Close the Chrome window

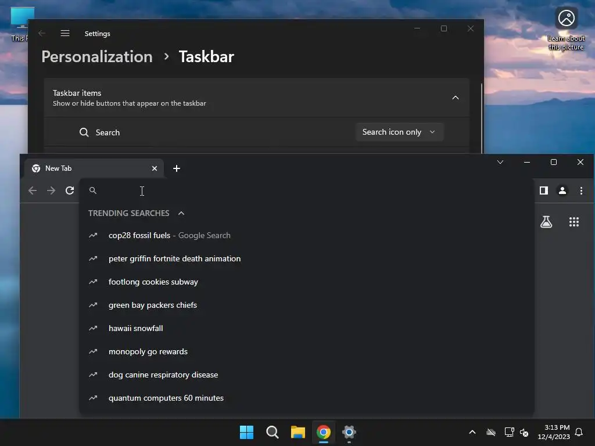580,163
